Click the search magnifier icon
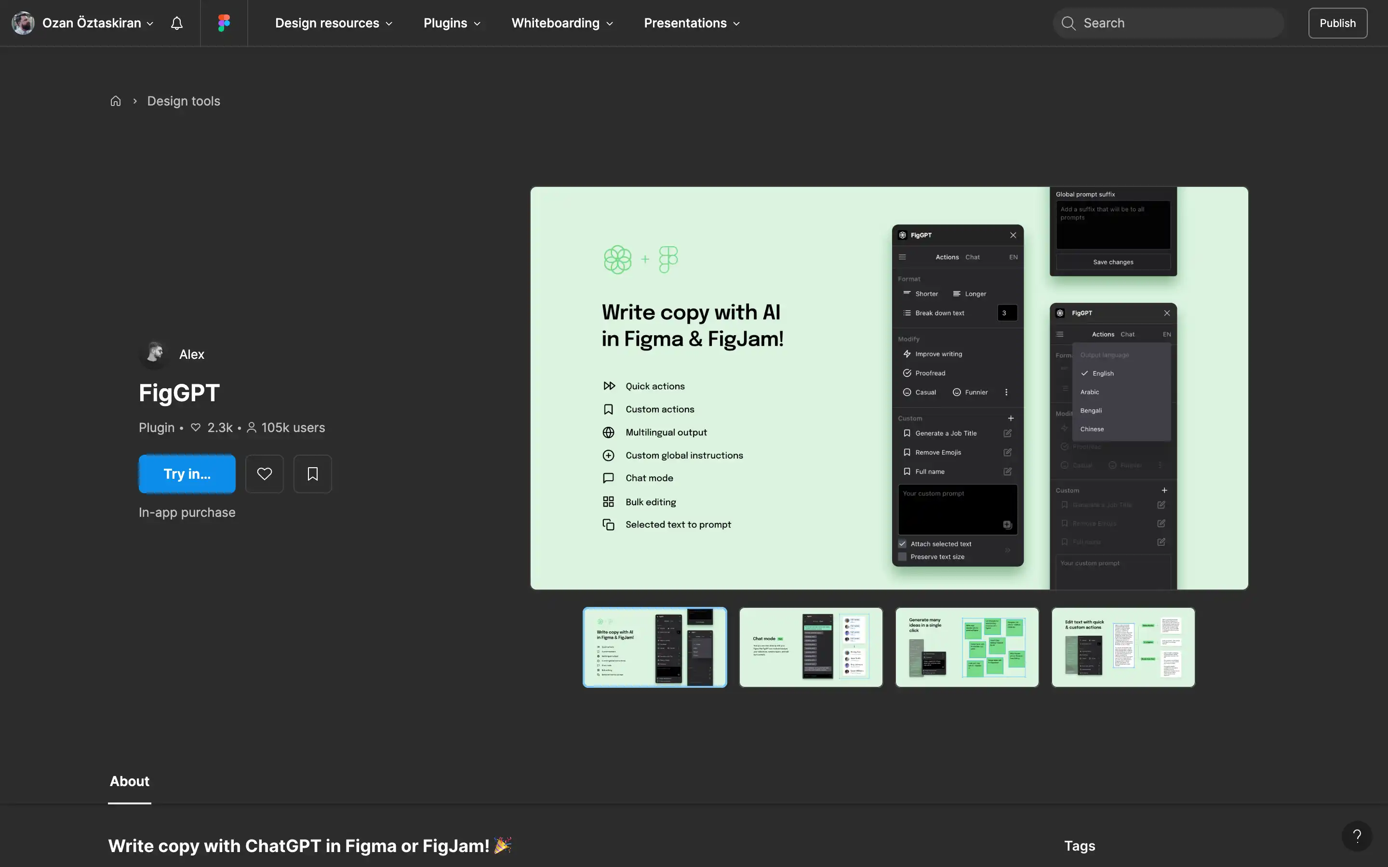 [1068, 23]
